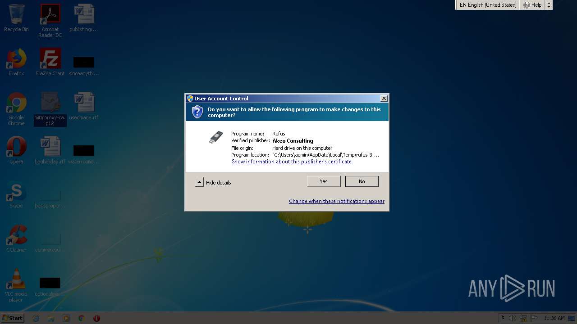Click Help on the language bar

(532, 5)
